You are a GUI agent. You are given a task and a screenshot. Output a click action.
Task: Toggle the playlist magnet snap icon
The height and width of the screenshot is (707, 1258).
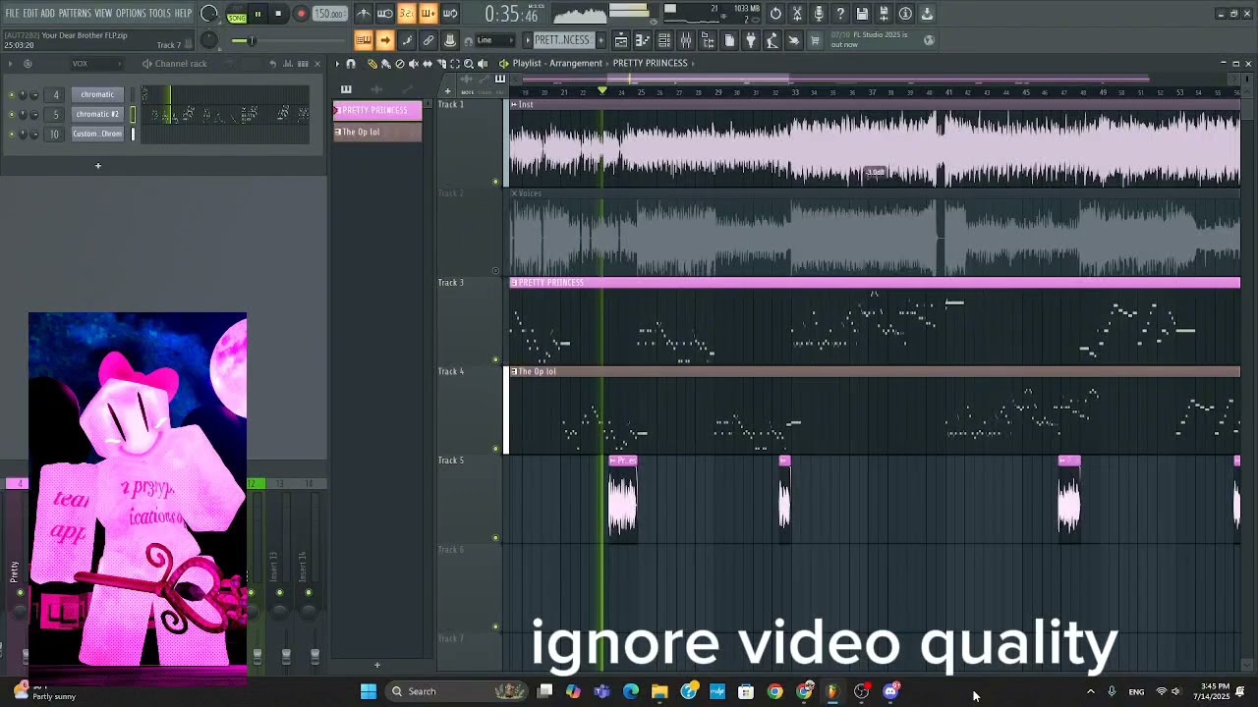[x=351, y=64]
